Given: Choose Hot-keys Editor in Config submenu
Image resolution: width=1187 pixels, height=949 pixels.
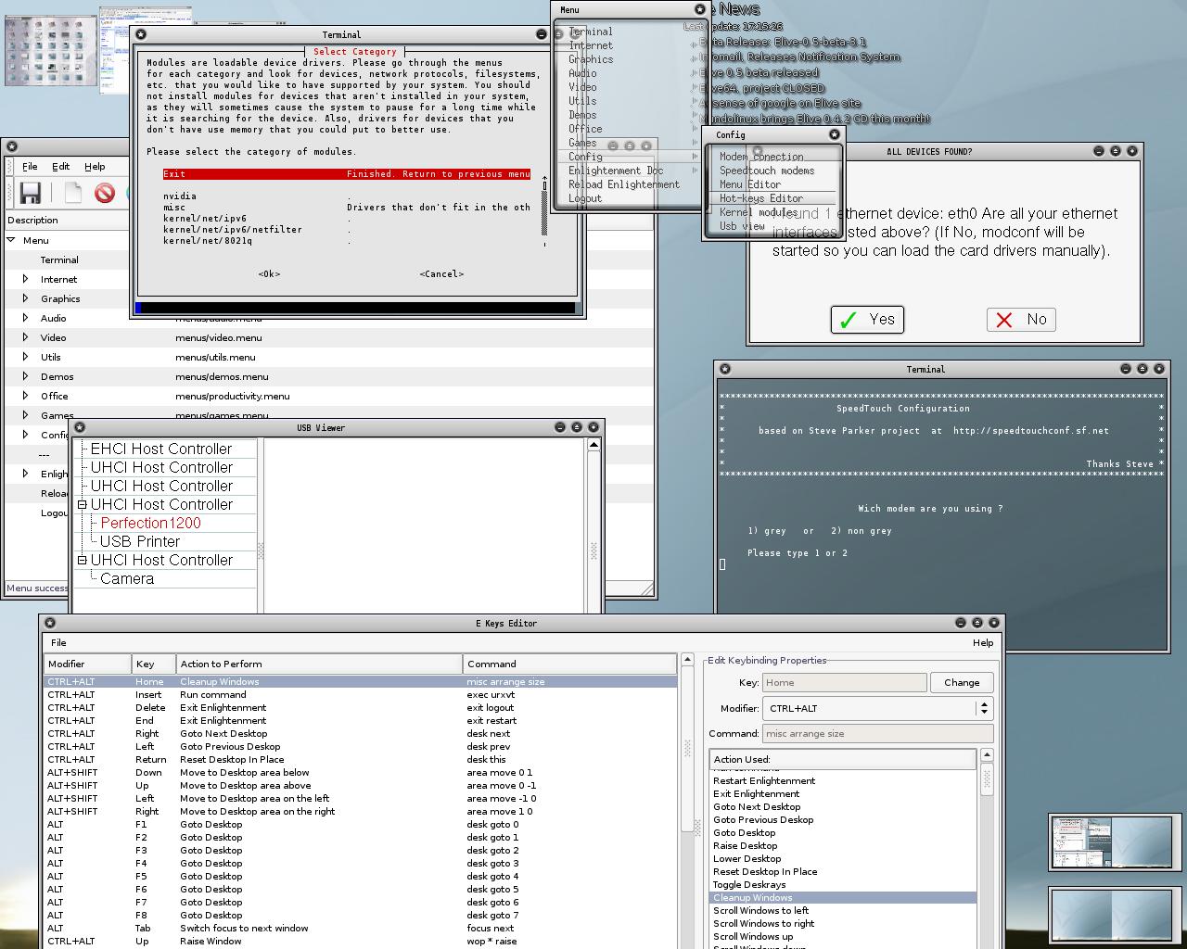Looking at the screenshot, I should [773, 198].
